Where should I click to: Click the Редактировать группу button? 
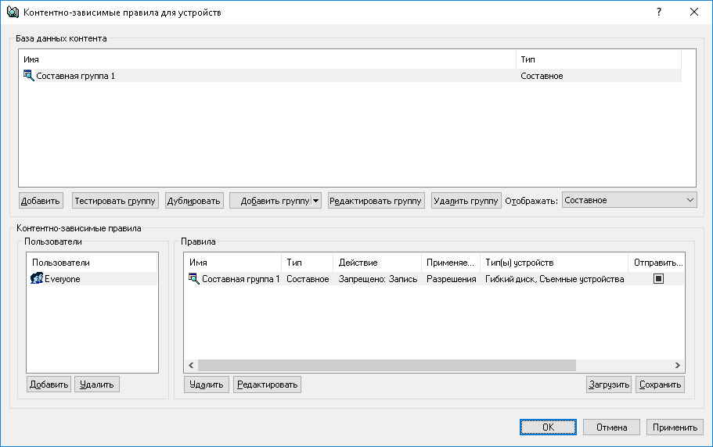point(376,201)
